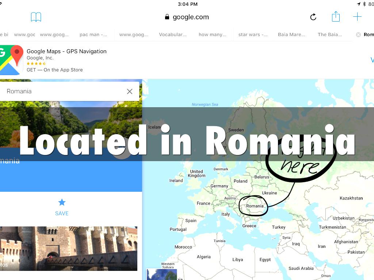The image size is (374, 280).
Task: Tap GET — On the App Store link
Action: (55, 70)
